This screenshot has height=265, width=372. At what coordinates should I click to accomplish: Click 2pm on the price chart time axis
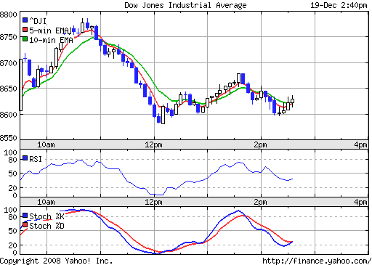click(260, 144)
